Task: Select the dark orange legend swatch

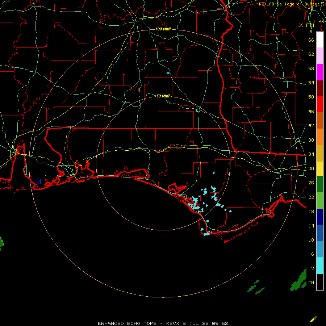Action: click(x=320, y=121)
